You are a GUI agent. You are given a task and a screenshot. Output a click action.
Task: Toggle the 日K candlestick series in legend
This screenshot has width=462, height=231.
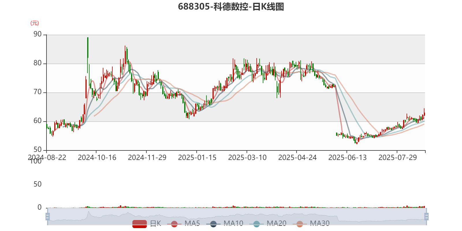(x=147, y=223)
